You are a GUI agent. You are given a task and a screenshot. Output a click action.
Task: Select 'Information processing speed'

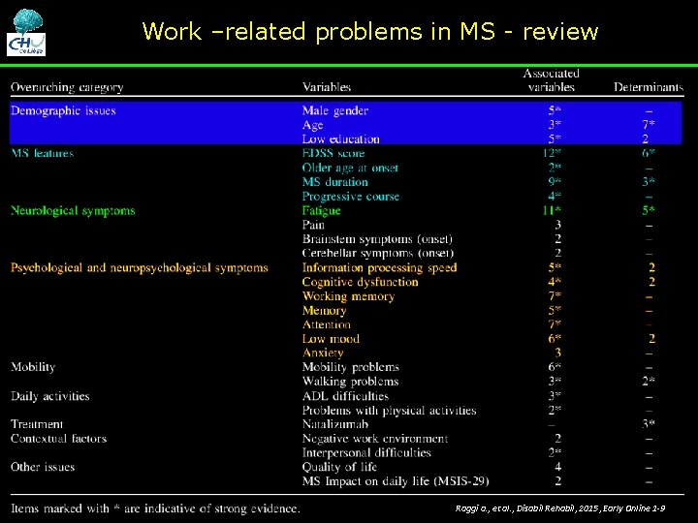point(380,267)
